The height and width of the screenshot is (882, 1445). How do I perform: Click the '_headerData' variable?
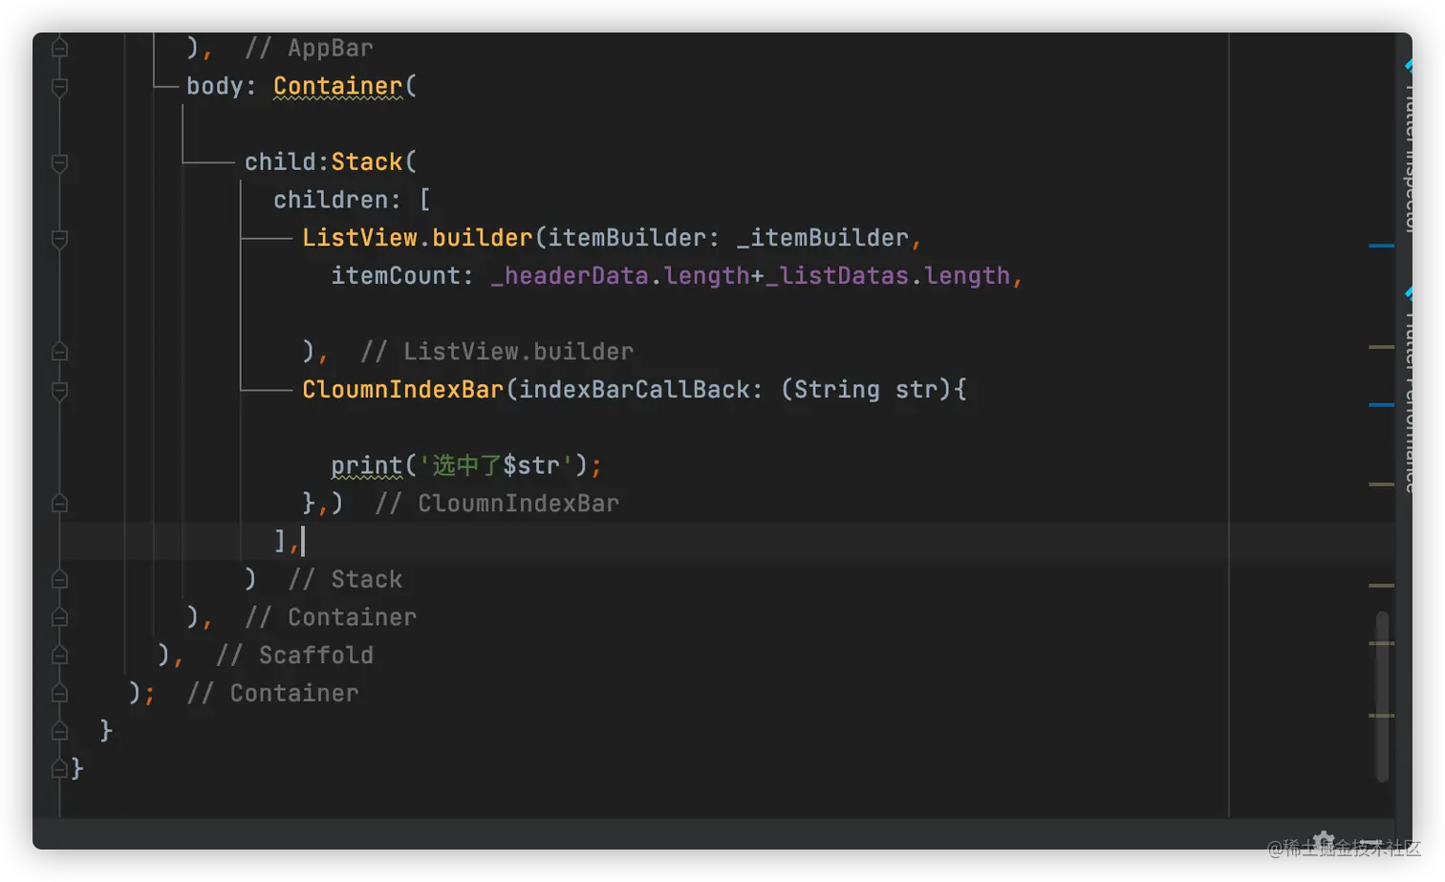coord(570,276)
